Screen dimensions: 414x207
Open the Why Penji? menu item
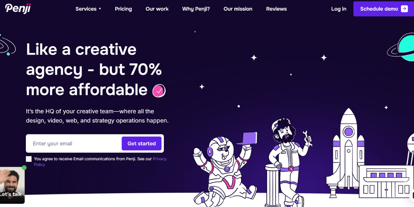(196, 9)
